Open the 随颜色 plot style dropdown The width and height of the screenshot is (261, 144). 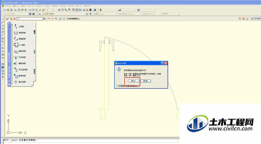(x=177, y=14)
